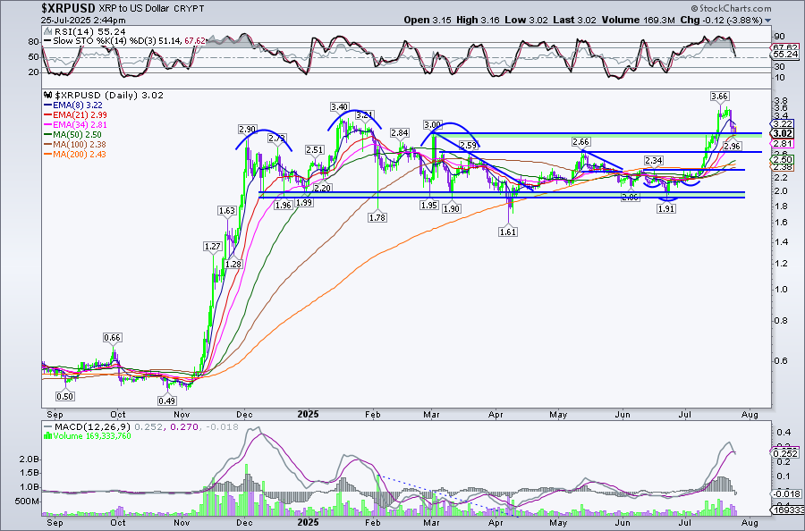Click the 2.73 price label

coord(276,138)
